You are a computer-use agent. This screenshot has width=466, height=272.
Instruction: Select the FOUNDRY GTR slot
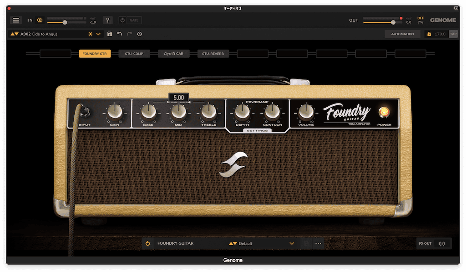tap(95, 54)
